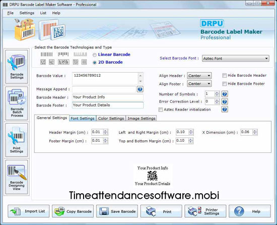Open the Align Footer dropdown
The image size is (277, 225).
(199, 84)
